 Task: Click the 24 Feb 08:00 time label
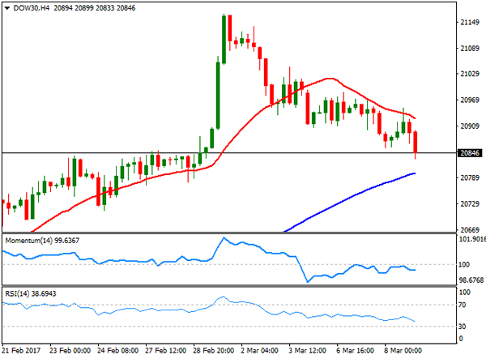coord(117,351)
